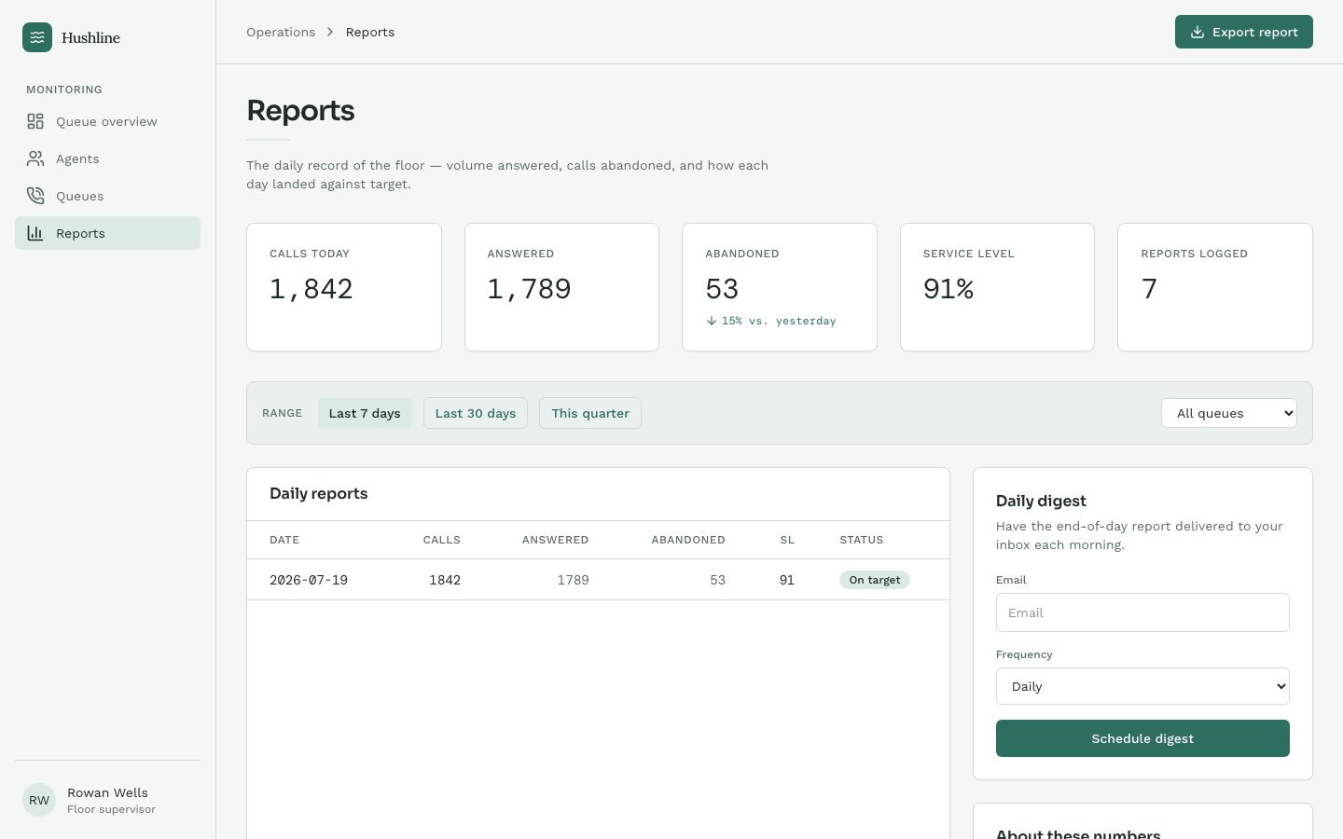Click the ABANDONED column header in table
The width and height of the screenshot is (1343, 839).
pyautogui.click(x=688, y=540)
